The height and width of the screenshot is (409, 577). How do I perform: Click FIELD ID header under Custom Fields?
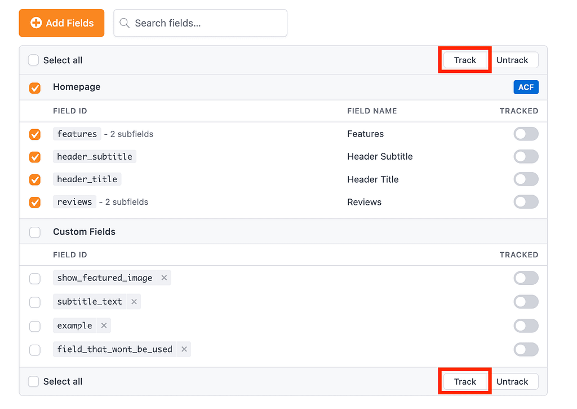(x=70, y=254)
